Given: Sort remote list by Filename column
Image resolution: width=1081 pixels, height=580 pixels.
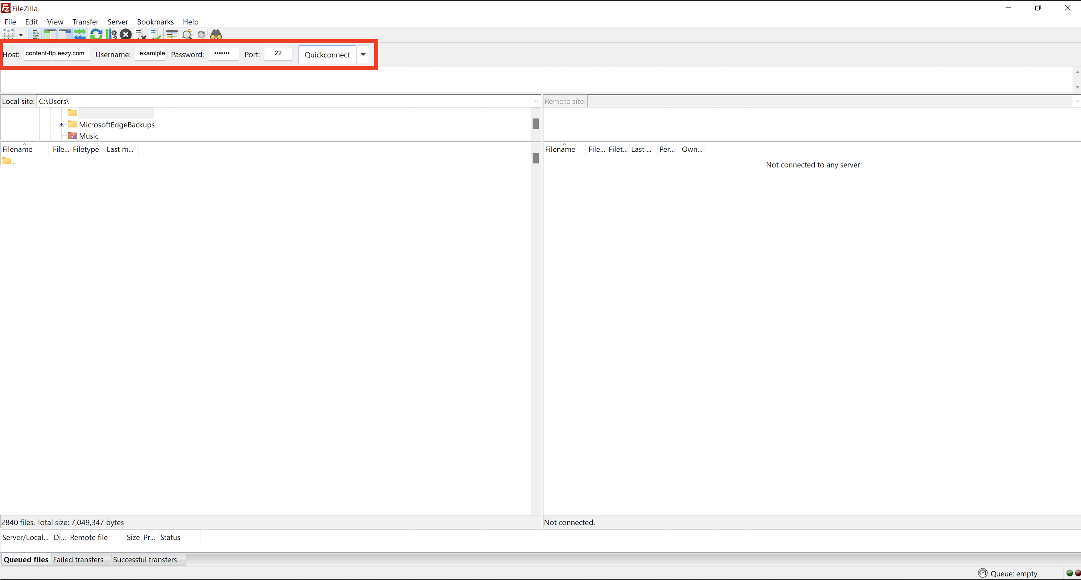Looking at the screenshot, I should click(564, 149).
